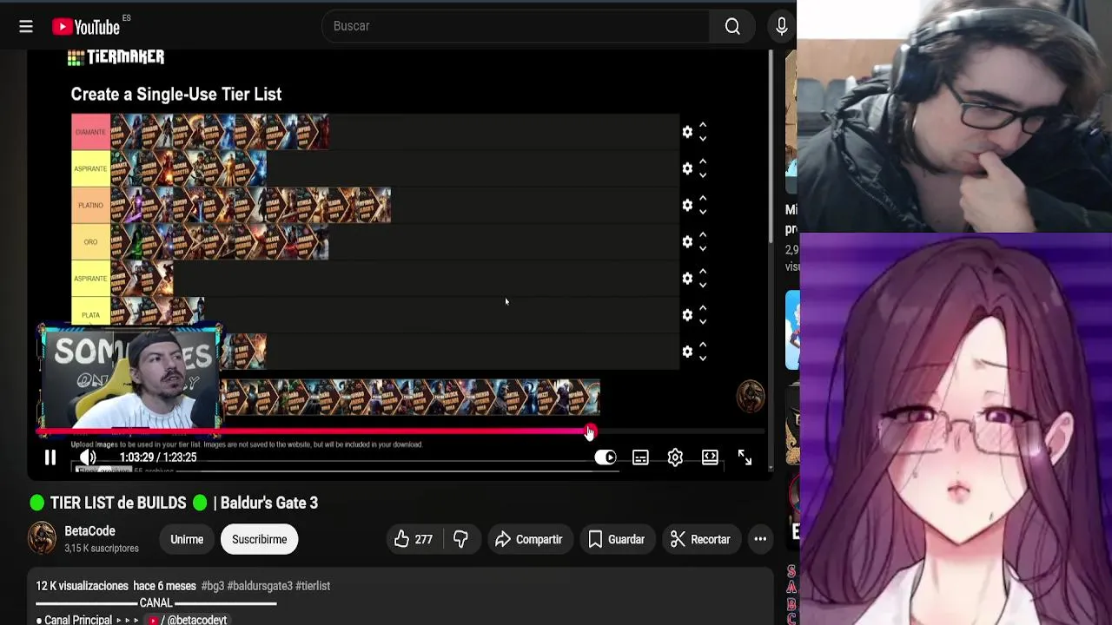Click the gear icon on the PLATINO row
Image resolution: width=1112 pixels, height=625 pixels.
(687, 205)
